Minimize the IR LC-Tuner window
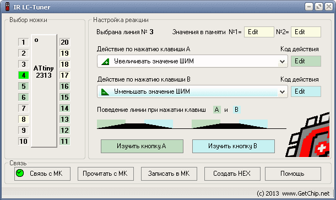Image resolution: width=336 pixels, height=200 pixels. [x=309, y=7]
